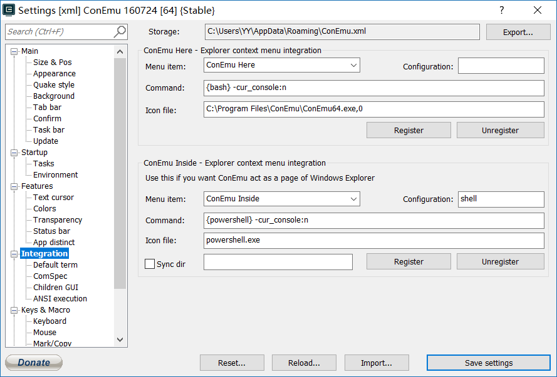
Task: Click the Import... button
Action: (x=377, y=363)
